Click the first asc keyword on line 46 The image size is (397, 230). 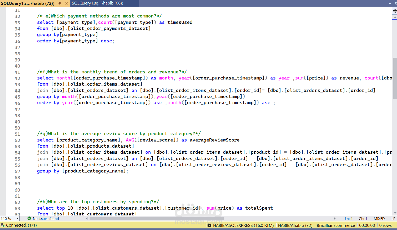tap(158, 103)
